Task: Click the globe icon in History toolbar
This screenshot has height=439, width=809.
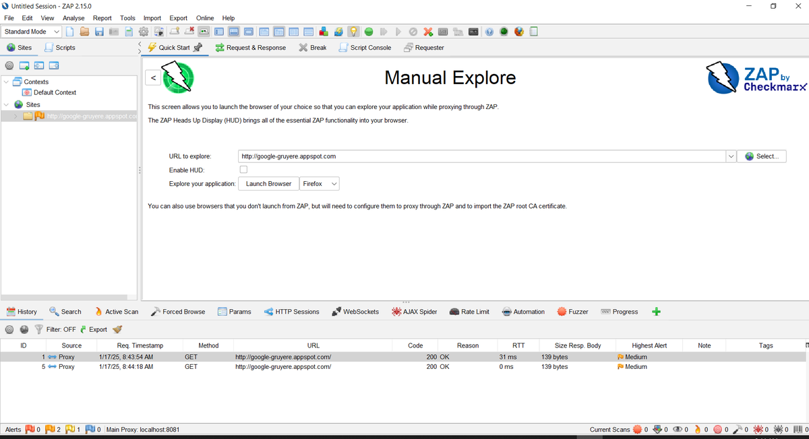Action: [x=24, y=329]
